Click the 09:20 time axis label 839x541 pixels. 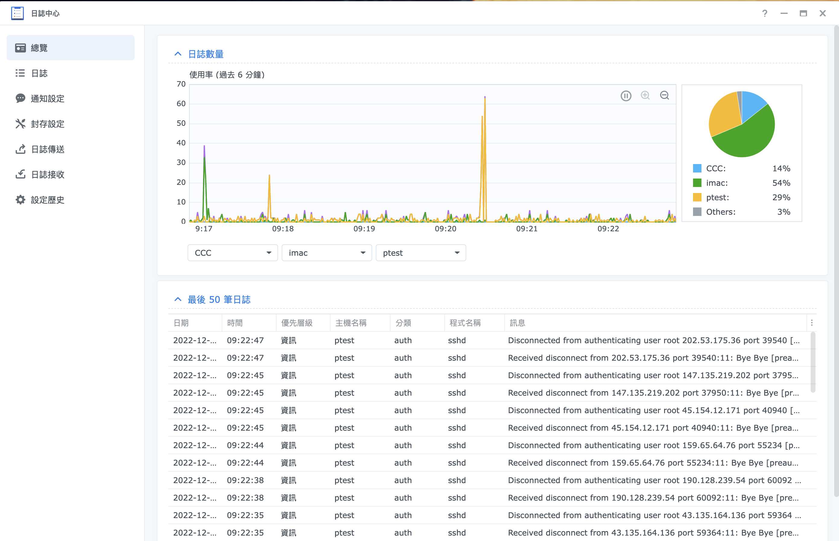[445, 229]
